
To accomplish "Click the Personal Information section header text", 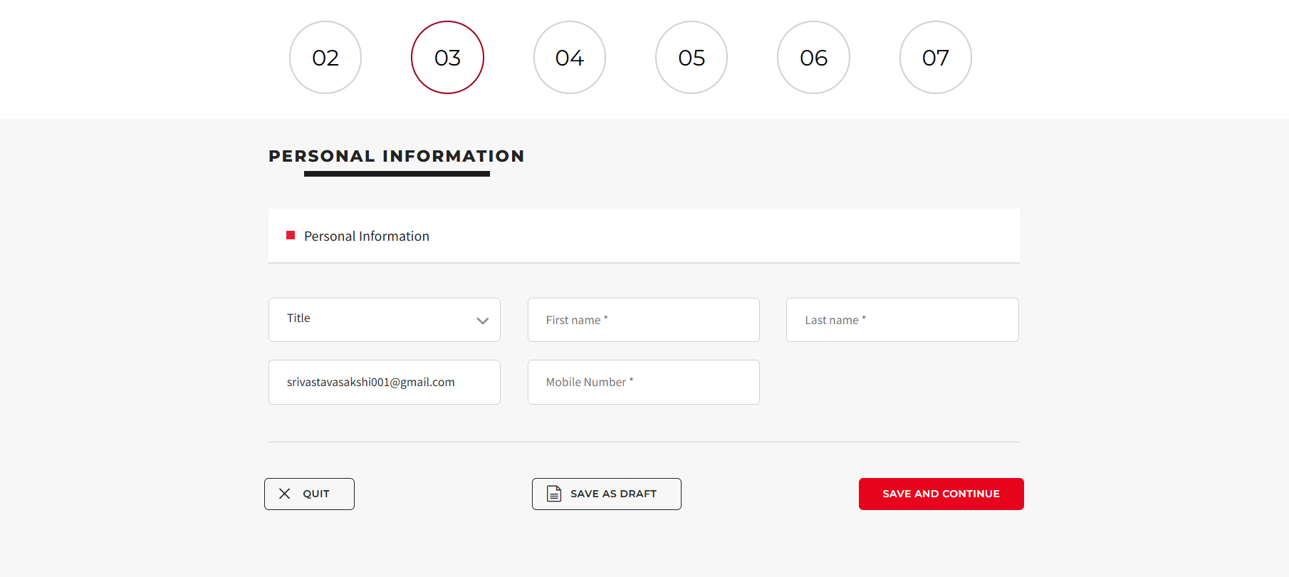I will (367, 236).
